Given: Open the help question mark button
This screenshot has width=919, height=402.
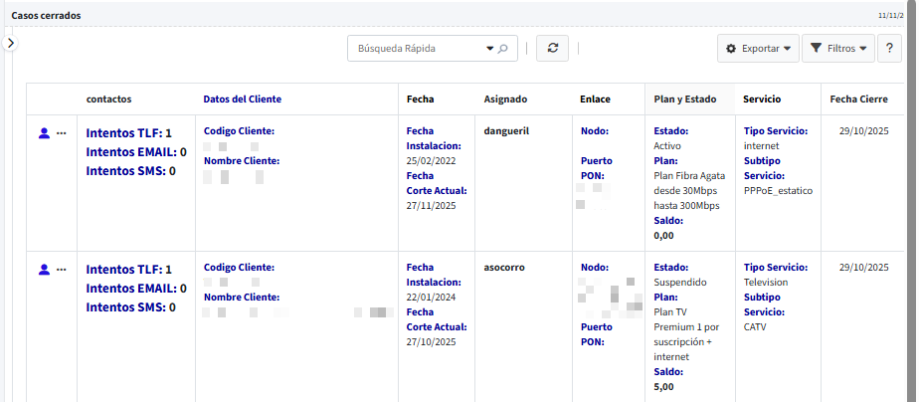Looking at the screenshot, I should point(889,49).
